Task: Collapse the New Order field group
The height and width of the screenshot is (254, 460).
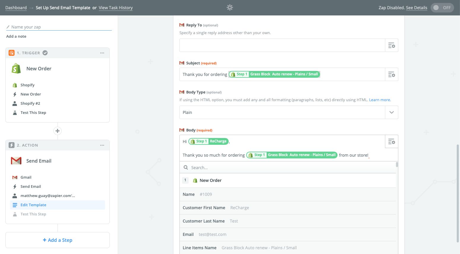Action: pos(211,180)
